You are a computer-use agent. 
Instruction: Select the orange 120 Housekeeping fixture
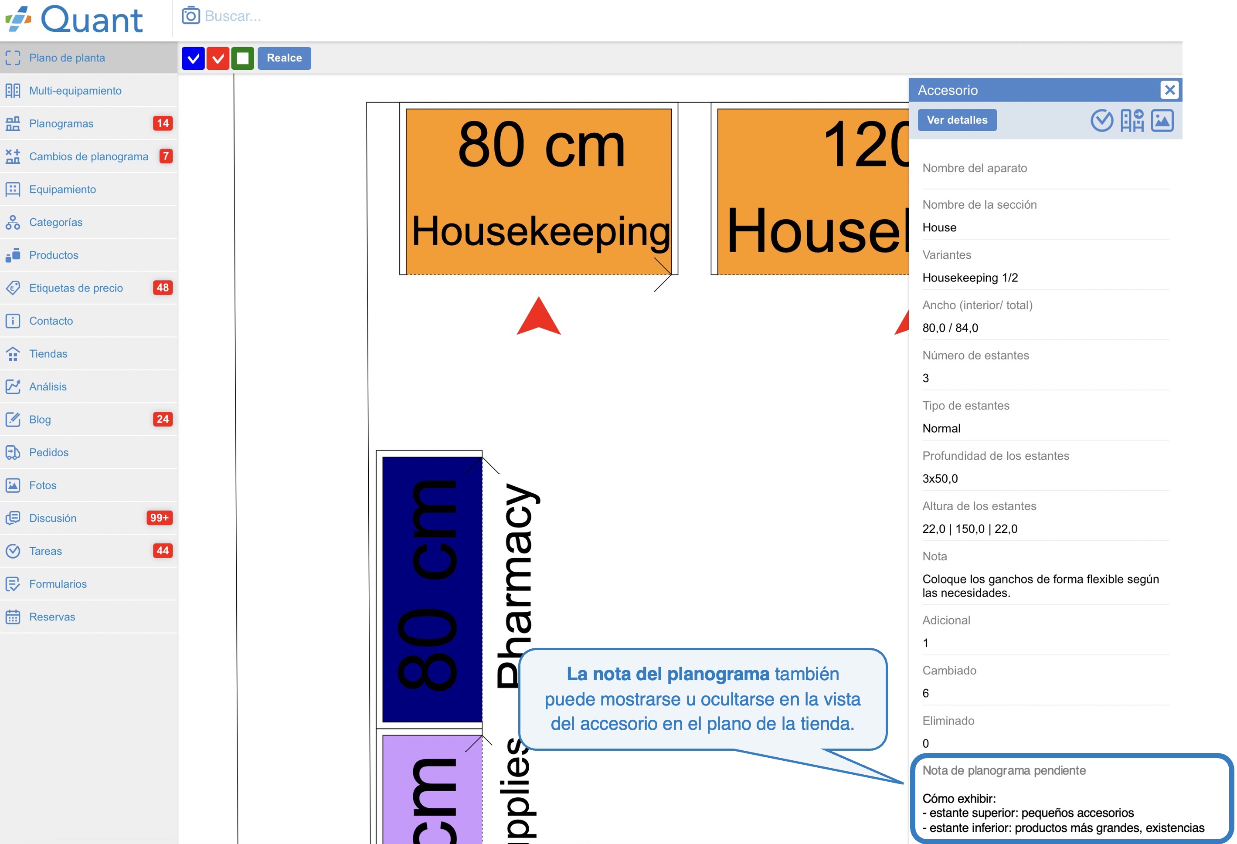tap(813, 192)
